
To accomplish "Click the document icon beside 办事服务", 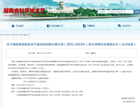I will click(84, 26).
